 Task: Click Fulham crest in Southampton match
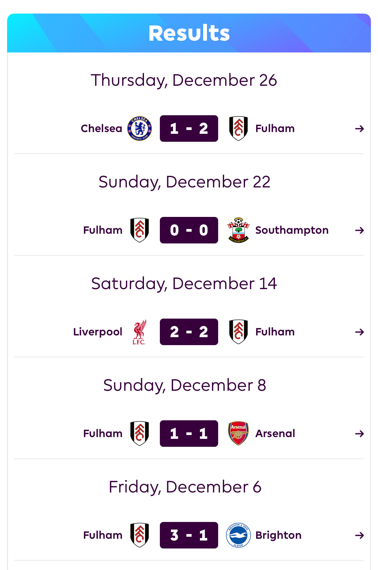click(x=140, y=230)
